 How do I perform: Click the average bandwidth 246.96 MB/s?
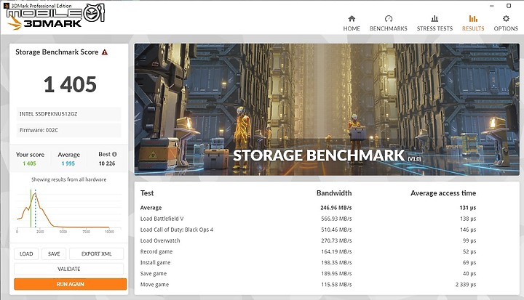click(x=336, y=208)
